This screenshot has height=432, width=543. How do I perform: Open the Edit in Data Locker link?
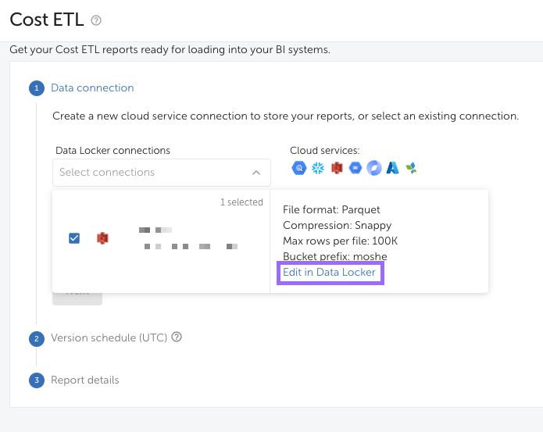coord(329,272)
